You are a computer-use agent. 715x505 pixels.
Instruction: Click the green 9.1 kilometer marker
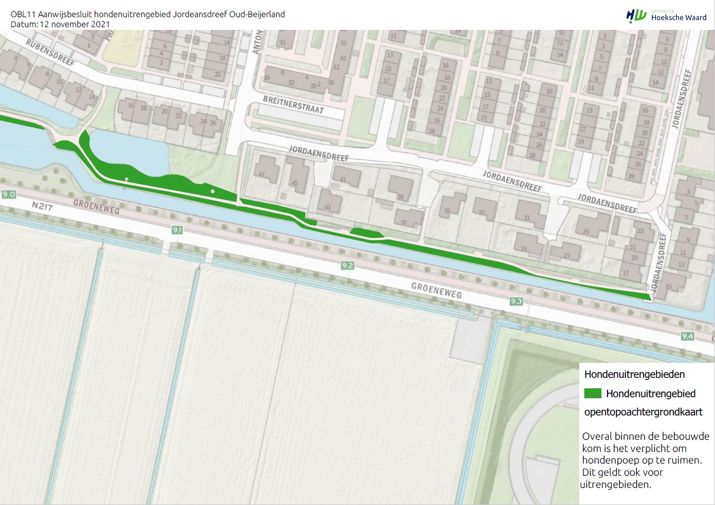click(177, 230)
